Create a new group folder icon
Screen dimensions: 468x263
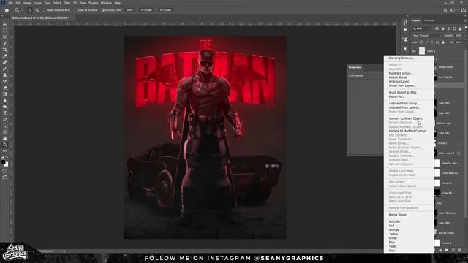pyautogui.click(x=447, y=250)
